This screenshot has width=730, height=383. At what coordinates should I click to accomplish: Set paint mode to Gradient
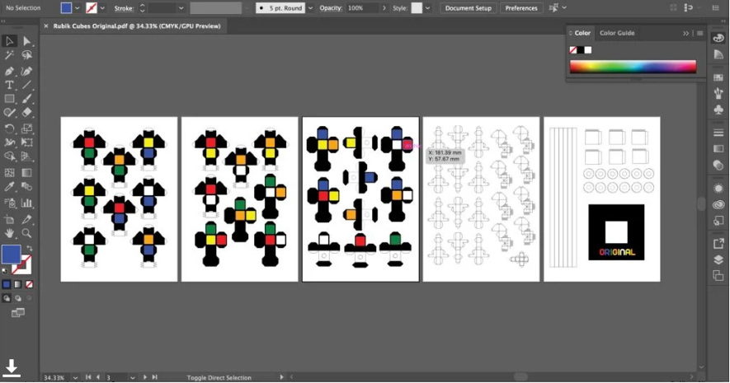click(17, 284)
